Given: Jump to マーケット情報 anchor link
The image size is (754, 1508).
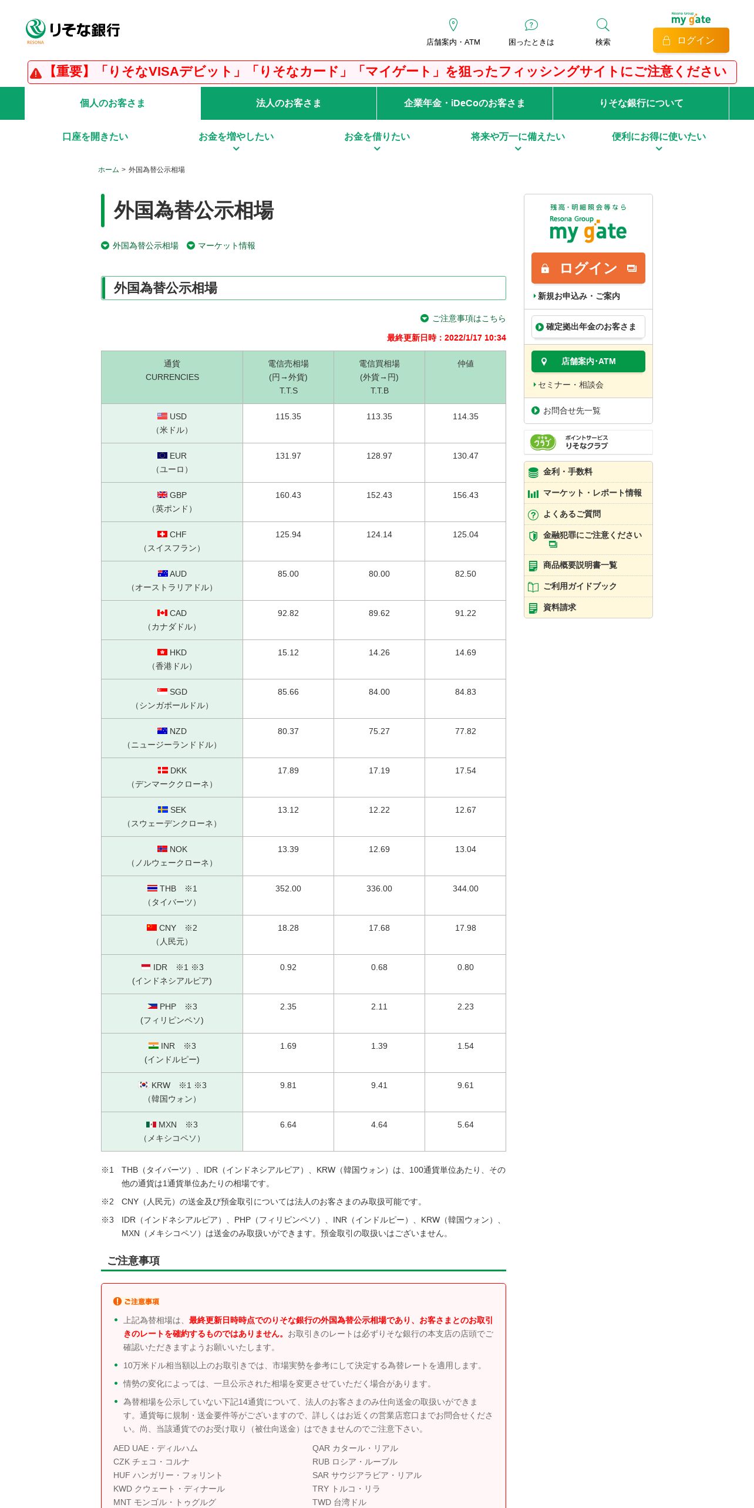Looking at the screenshot, I should click(221, 246).
